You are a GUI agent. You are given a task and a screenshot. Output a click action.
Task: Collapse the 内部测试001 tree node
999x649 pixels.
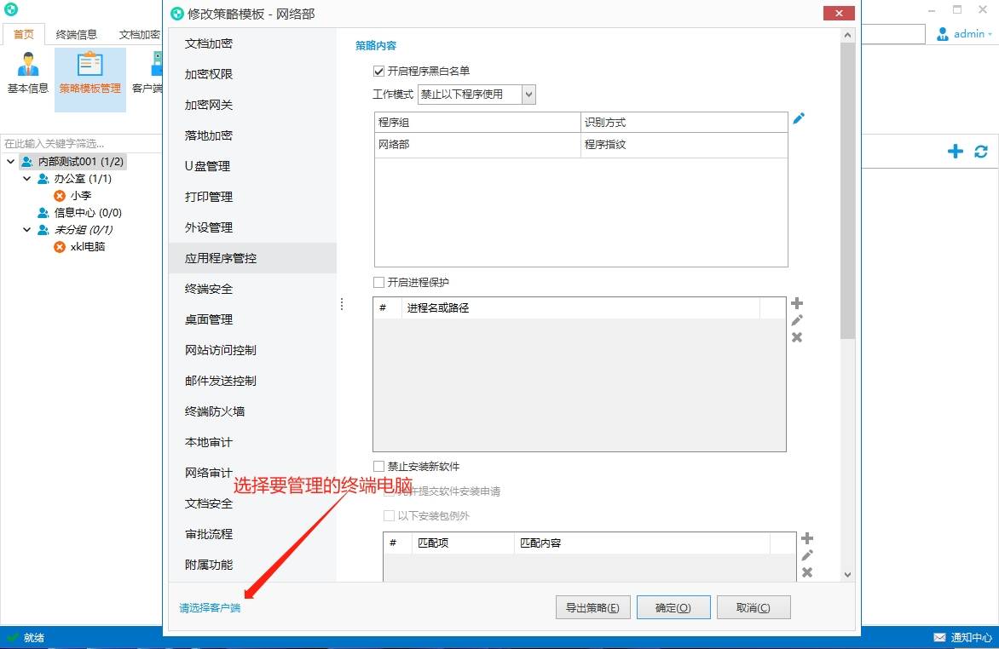pyautogui.click(x=11, y=162)
